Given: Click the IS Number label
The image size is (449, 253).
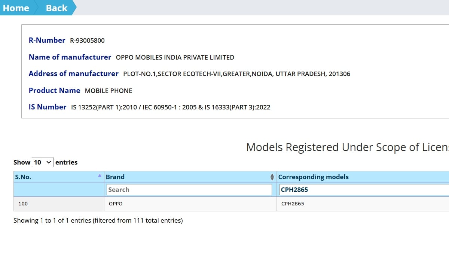Looking at the screenshot, I should pos(48,107).
